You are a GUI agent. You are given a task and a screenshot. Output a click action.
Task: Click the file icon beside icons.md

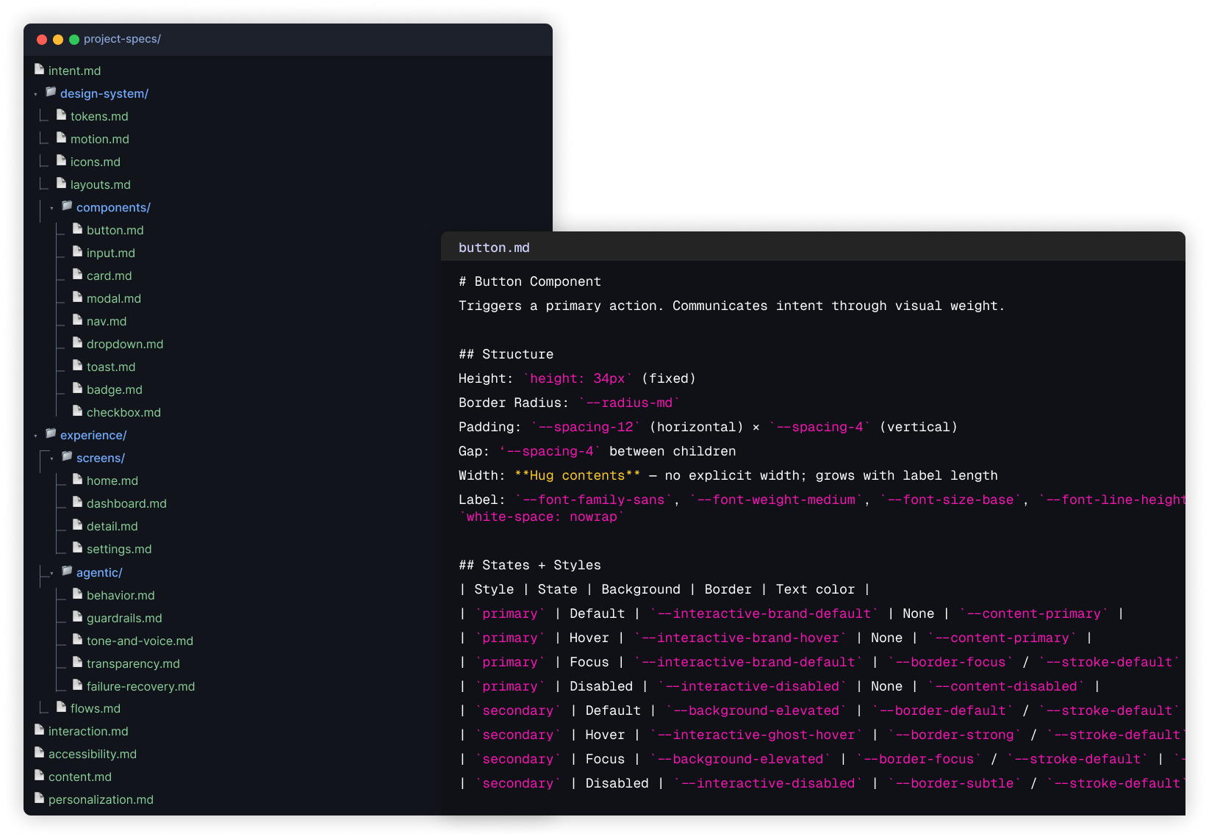[62, 160]
